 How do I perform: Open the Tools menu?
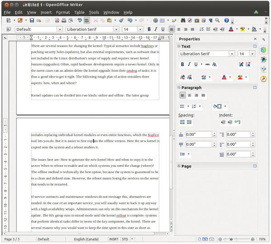pos(94,13)
